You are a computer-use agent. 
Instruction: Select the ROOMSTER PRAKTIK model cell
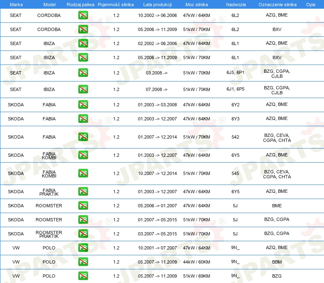[x=49, y=234]
